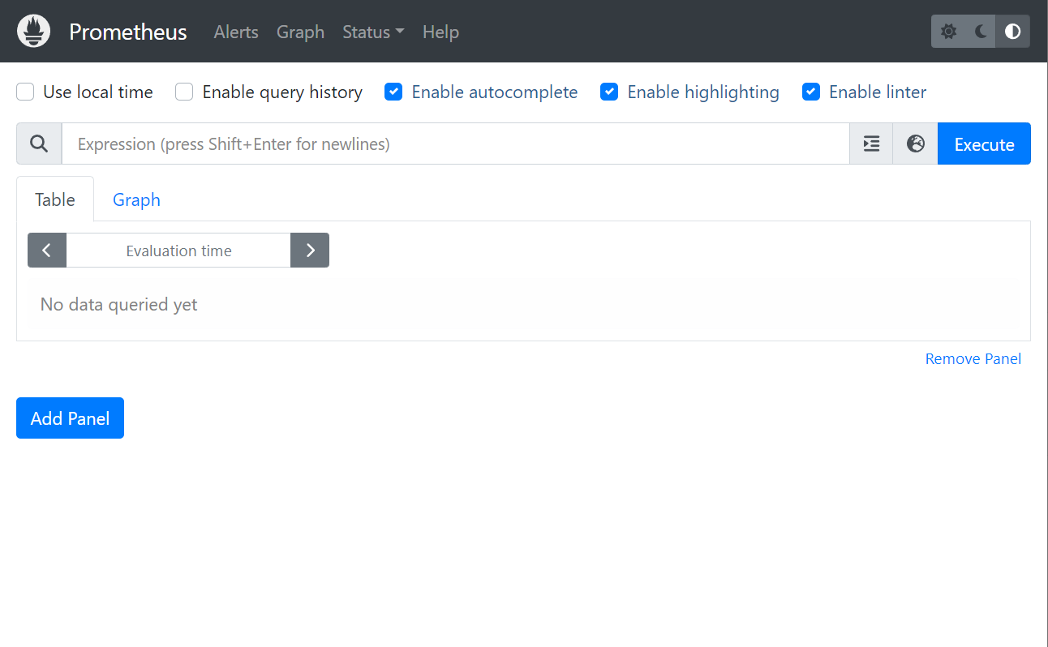
Task: Disable autocomplete checkbox
Action: (393, 92)
